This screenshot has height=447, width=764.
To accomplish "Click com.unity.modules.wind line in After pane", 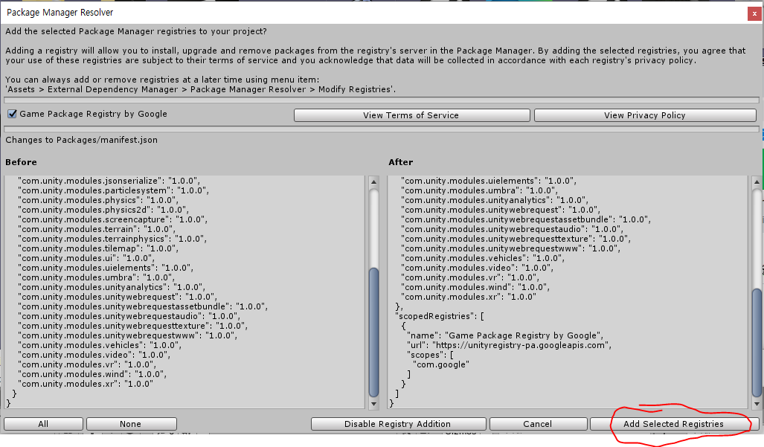I will (x=475, y=287).
